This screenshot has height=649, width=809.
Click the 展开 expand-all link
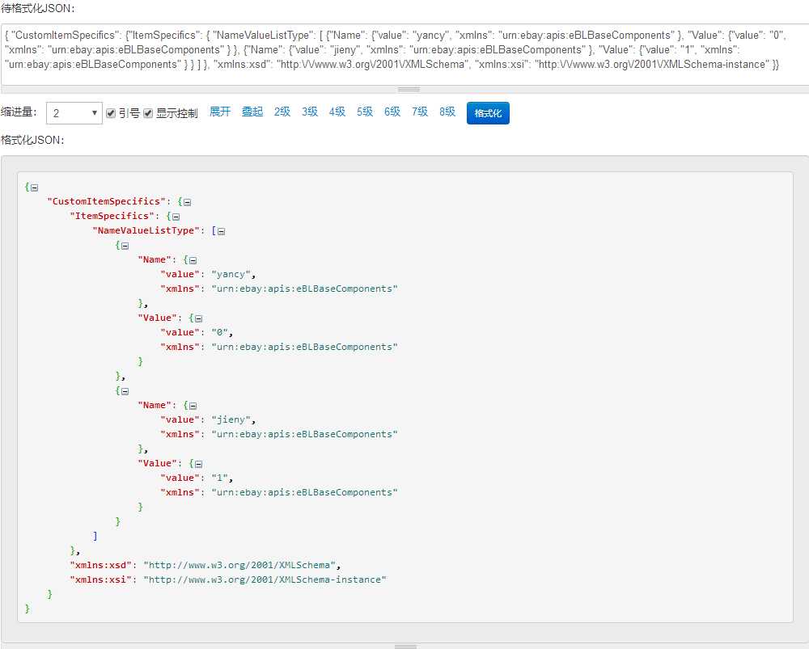(220, 112)
